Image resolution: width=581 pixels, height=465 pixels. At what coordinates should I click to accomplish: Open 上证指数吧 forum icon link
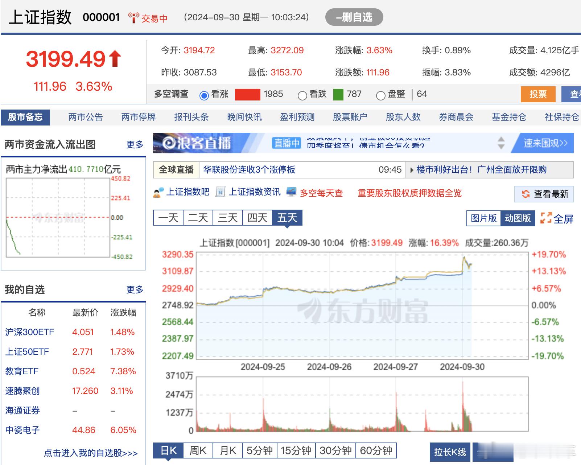pos(158,193)
